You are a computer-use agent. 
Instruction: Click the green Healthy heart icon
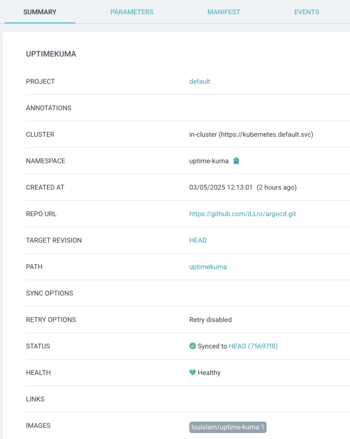click(x=193, y=373)
